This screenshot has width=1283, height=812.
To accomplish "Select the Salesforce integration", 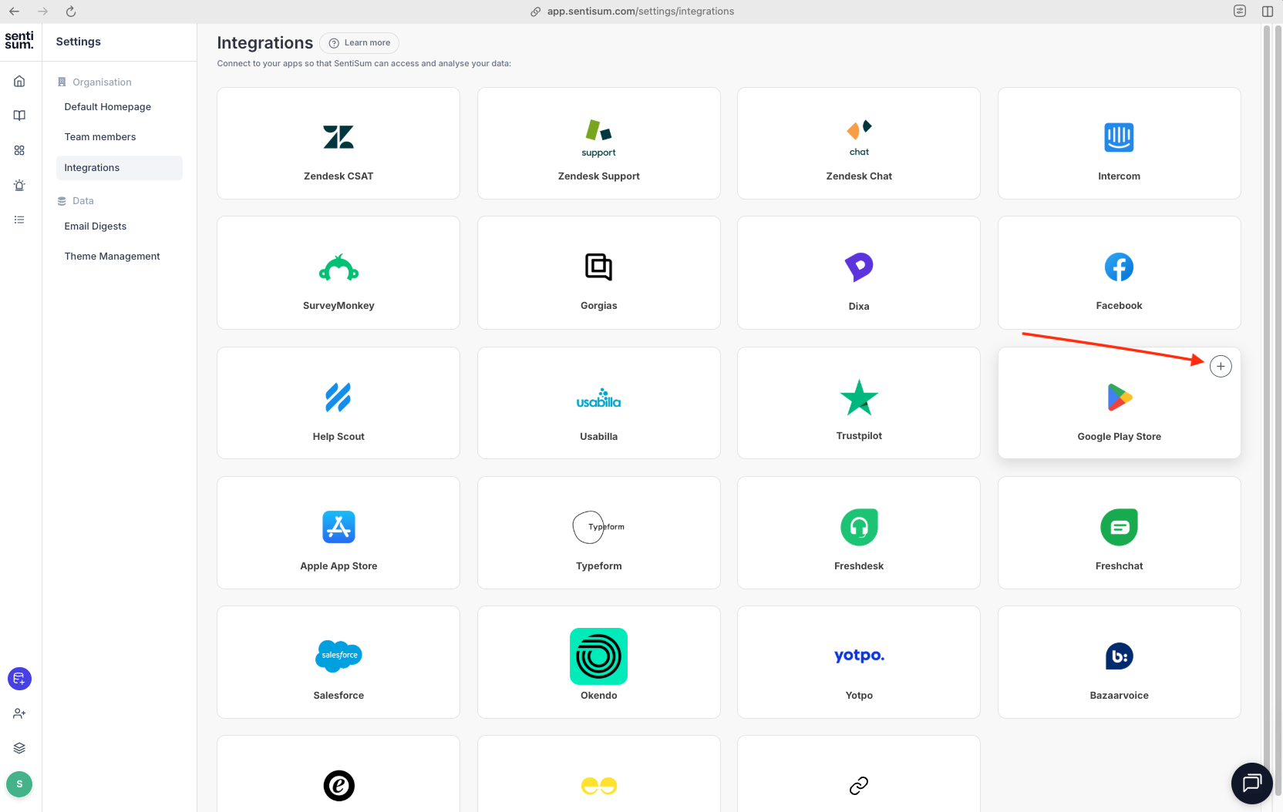I will pyautogui.click(x=338, y=662).
